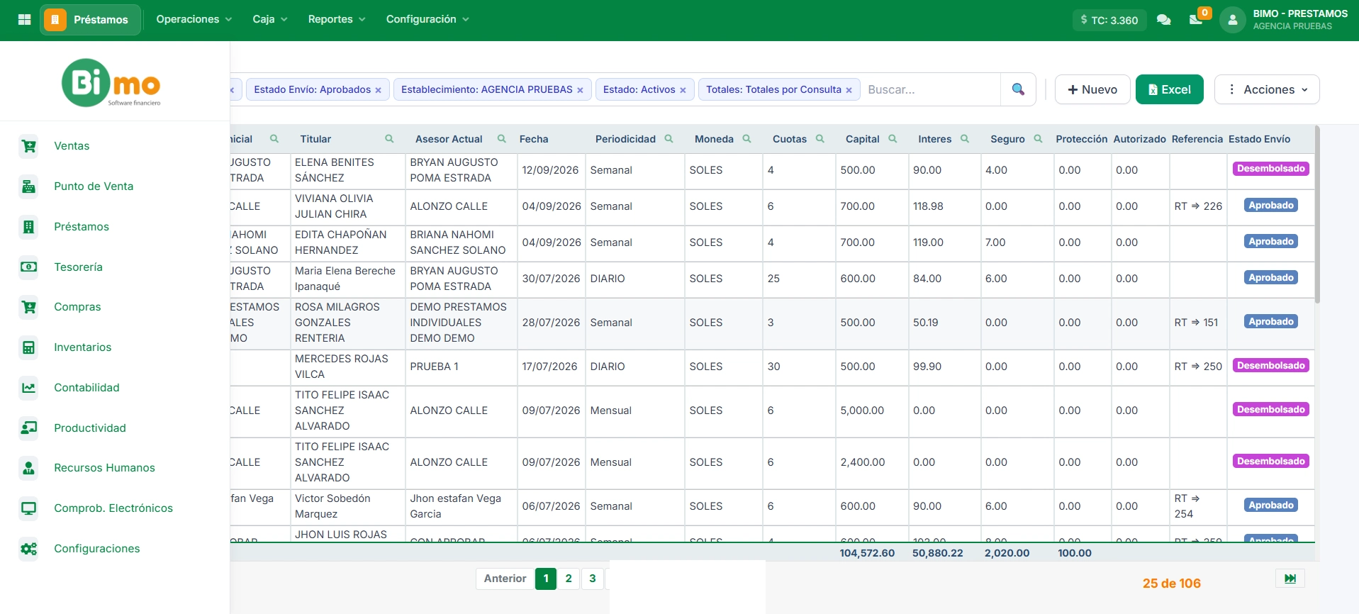Filter the Capital column search icon

[x=893, y=139]
